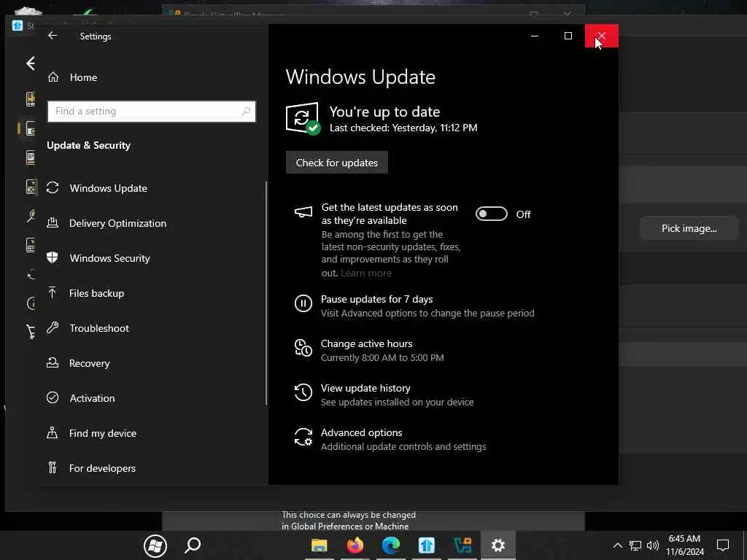The width and height of the screenshot is (747, 560).
Task: Toggle Get the latest updates switch
Action: point(492,214)
